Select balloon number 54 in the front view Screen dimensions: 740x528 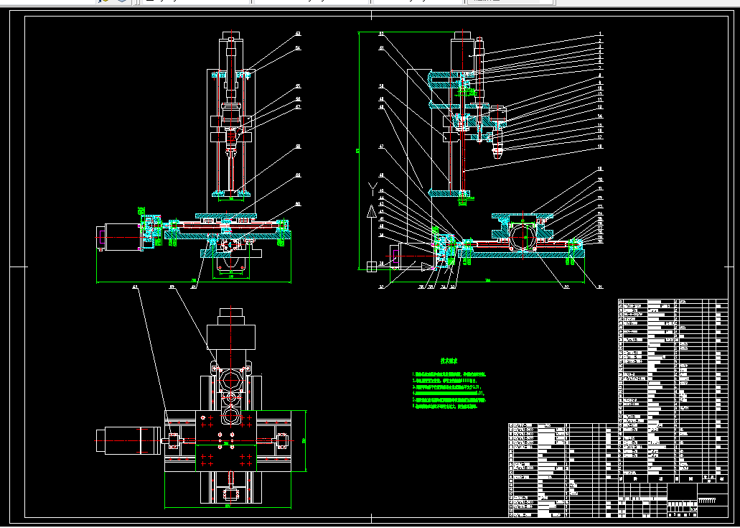coord(298,48)
